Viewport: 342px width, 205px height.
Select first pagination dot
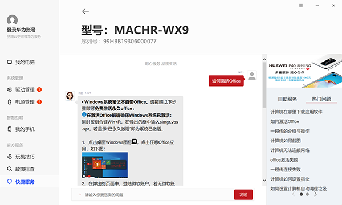pos(301,194)
